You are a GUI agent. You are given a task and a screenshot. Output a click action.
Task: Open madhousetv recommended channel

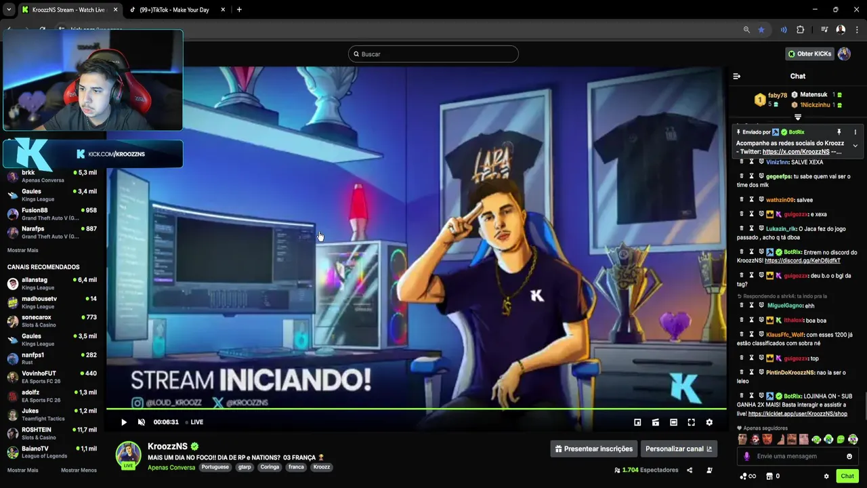(53, 302)
